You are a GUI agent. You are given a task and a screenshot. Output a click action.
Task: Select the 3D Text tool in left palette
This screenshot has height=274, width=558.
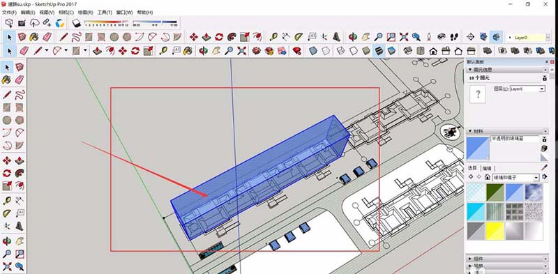click(x=20, y=226)
